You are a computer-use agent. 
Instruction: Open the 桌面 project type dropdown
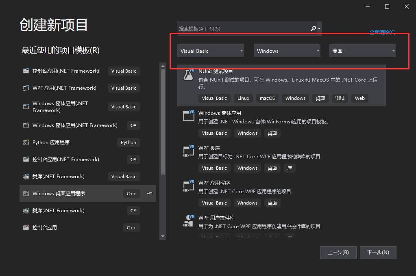363,51
